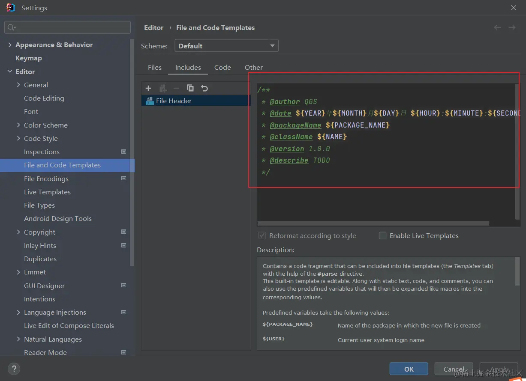Viewport: 526px width, 381px height.
Task: Expand the General node
Action: [x=18, y=85]
